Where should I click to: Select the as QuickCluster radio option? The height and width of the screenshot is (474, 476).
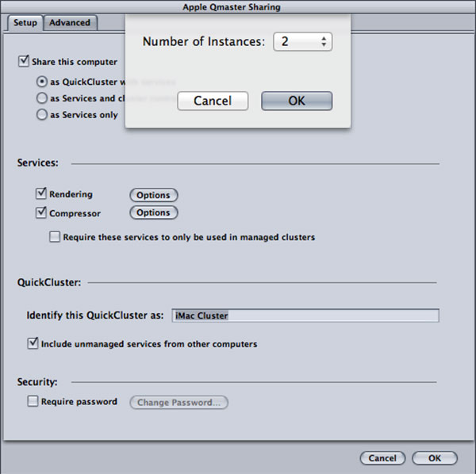click(x=42, y=82)
